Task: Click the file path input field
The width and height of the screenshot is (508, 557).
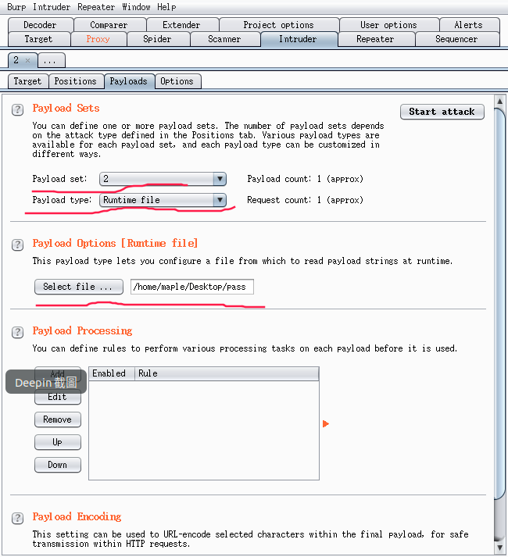Action: click(x=192, y=287)
